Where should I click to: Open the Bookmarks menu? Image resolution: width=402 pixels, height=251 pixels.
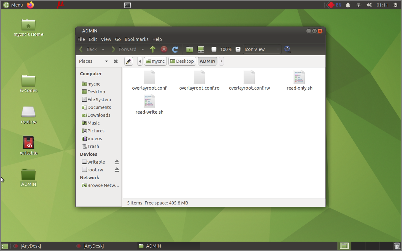click(136, 39)
